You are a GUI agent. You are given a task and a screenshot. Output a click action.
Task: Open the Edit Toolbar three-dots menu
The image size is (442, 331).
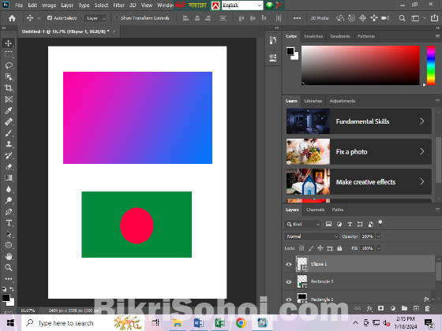click(9, 279)
